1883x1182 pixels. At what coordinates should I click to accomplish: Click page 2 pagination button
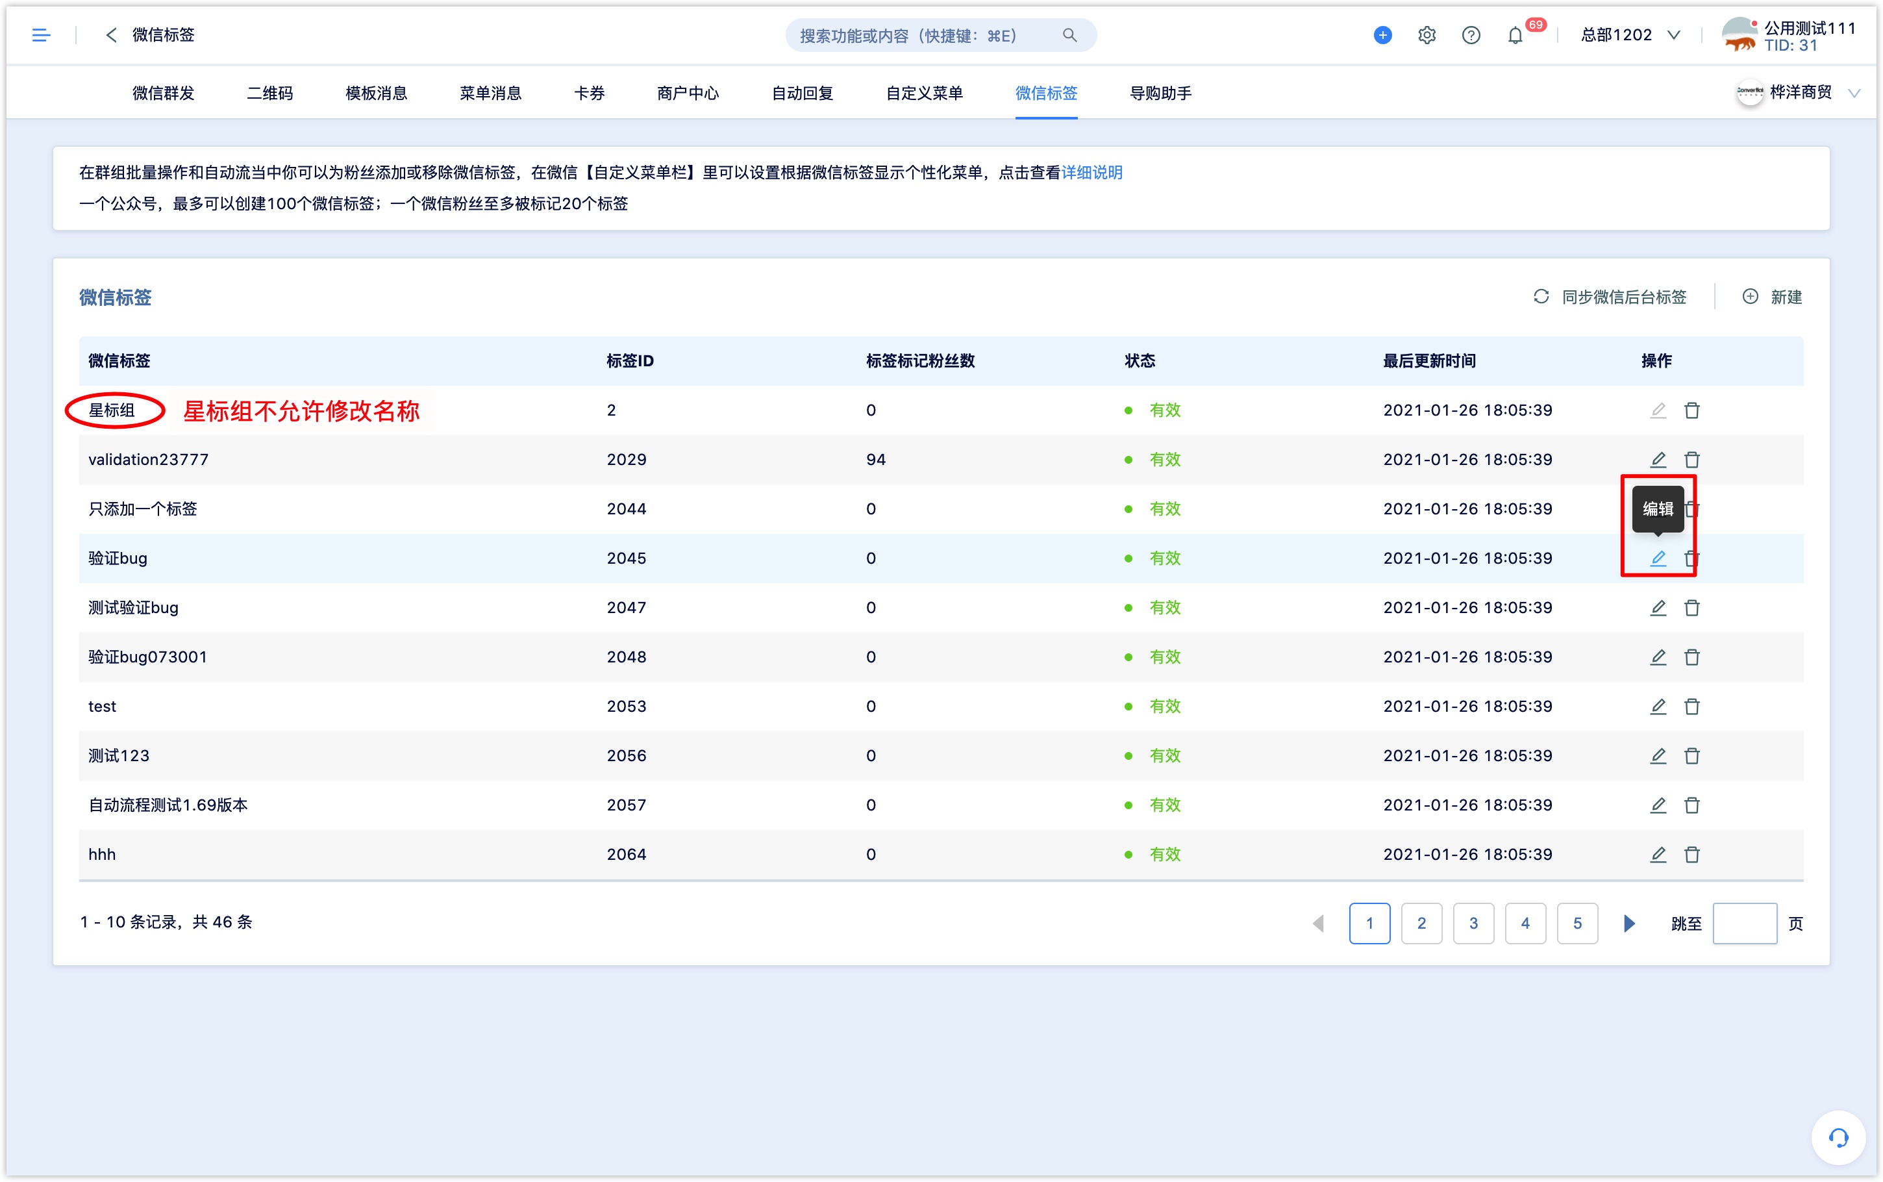tap(1421, 922)
